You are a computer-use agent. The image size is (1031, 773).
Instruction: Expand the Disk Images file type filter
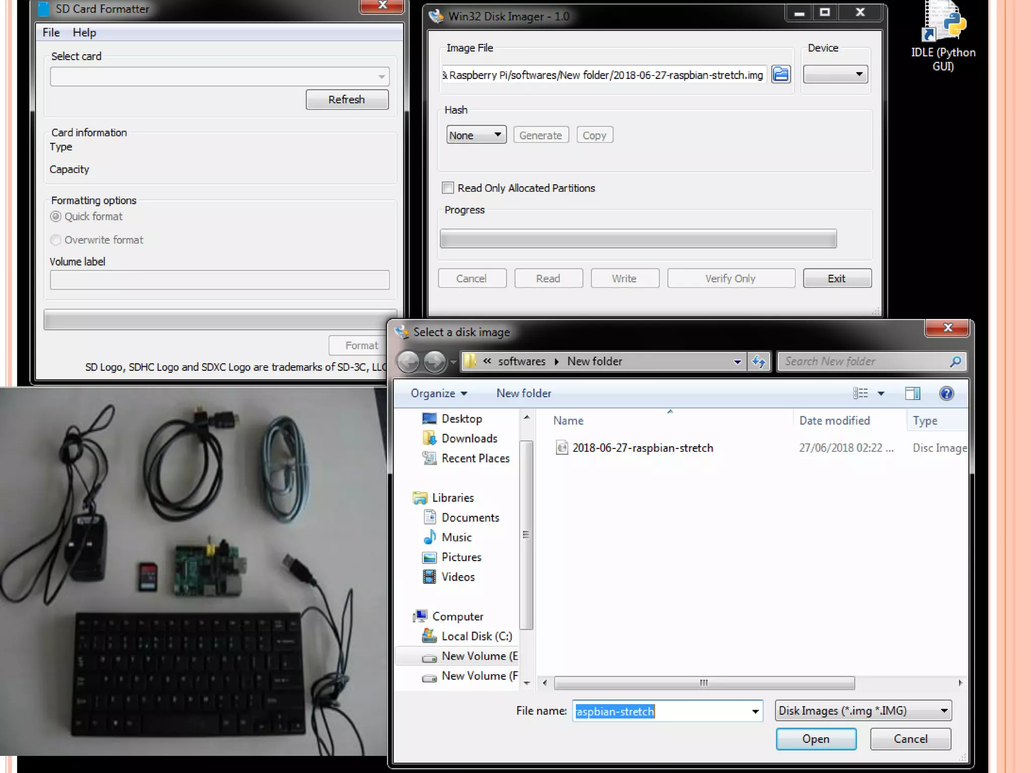[x=863, y=711]
